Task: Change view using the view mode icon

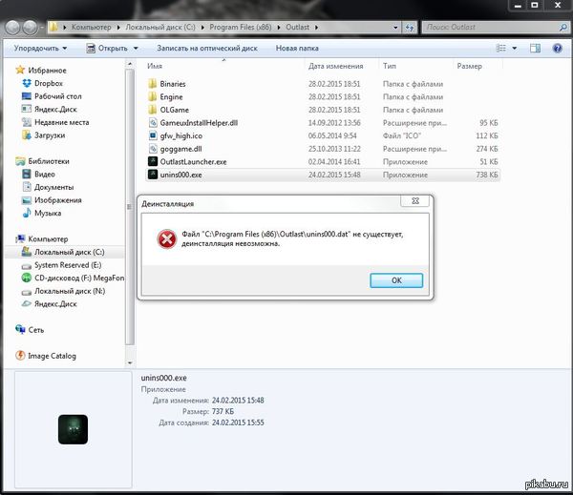Action: 501,49
